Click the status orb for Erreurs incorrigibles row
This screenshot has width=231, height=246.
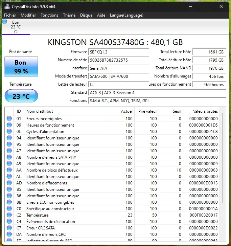tap(9, 118)
